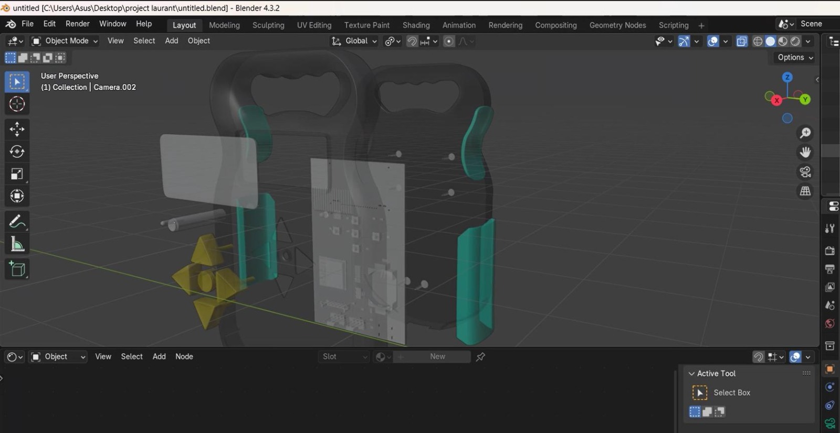The width and height of the screenshot is (840, 433).
Task: Click the Add Cube tool
Action: pyautogui.click(x=17, y=269)
